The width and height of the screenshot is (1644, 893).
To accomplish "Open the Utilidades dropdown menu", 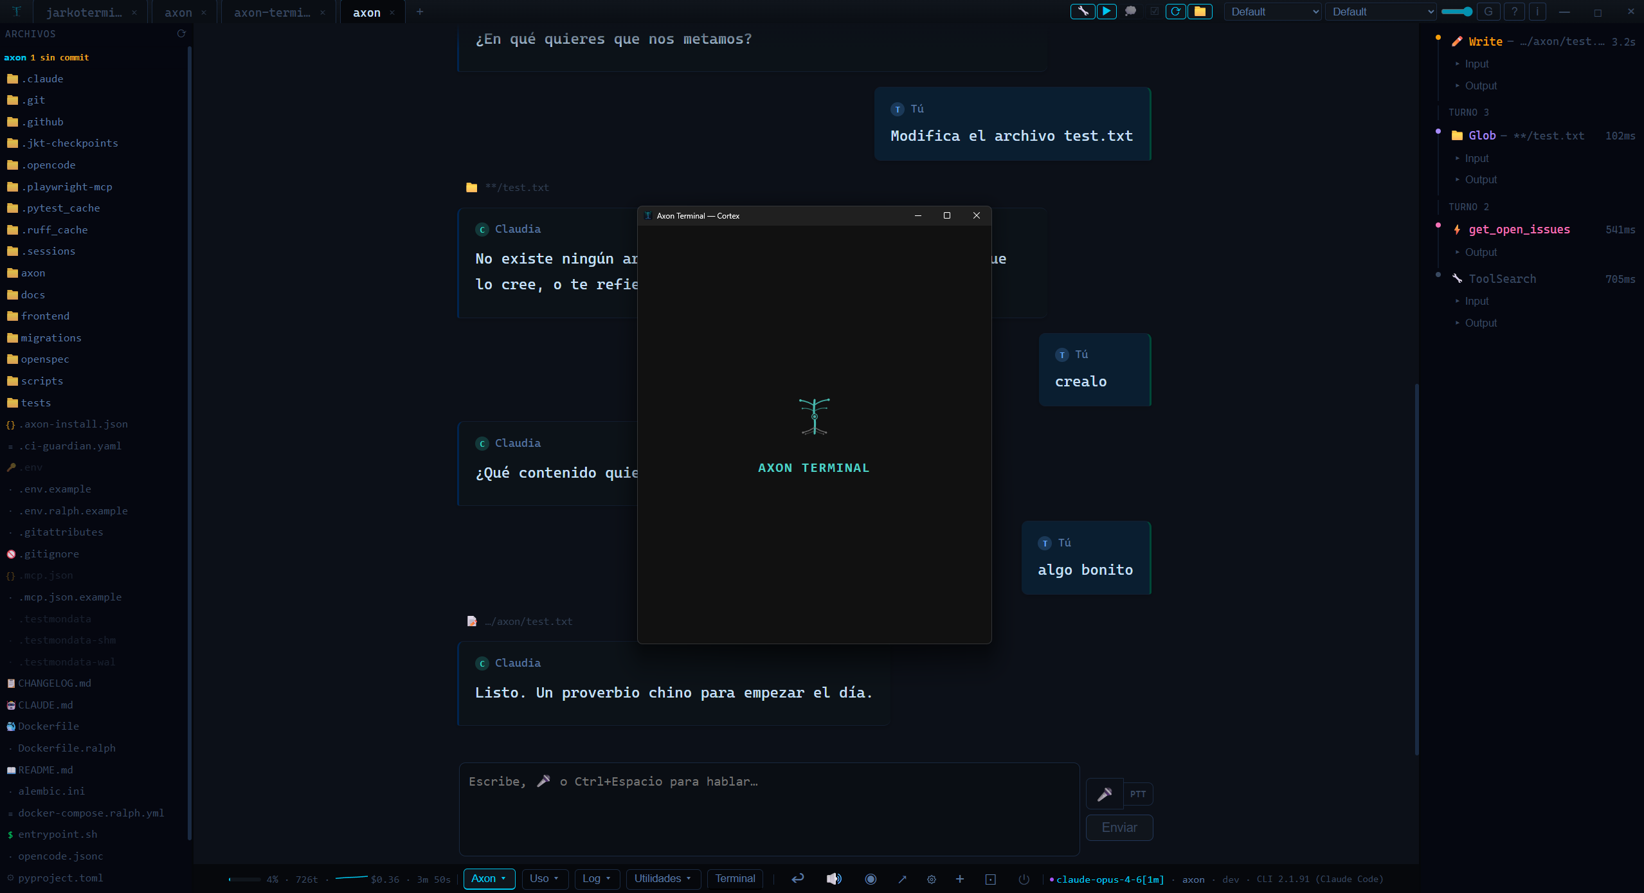I will pos(663,879).
